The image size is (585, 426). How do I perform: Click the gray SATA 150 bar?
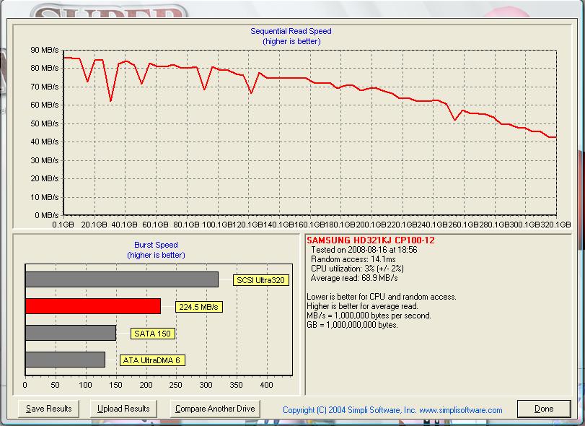(x=71, y=333)
